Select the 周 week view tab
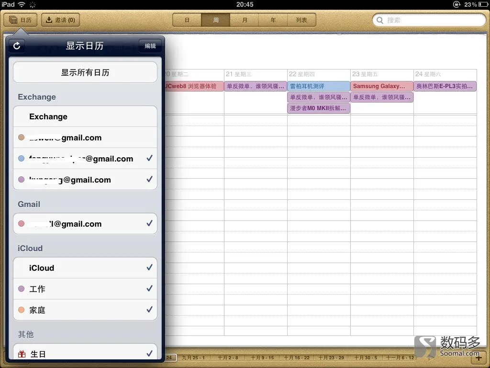This screenshot has height=368, width=490. [x=216, y=20]
